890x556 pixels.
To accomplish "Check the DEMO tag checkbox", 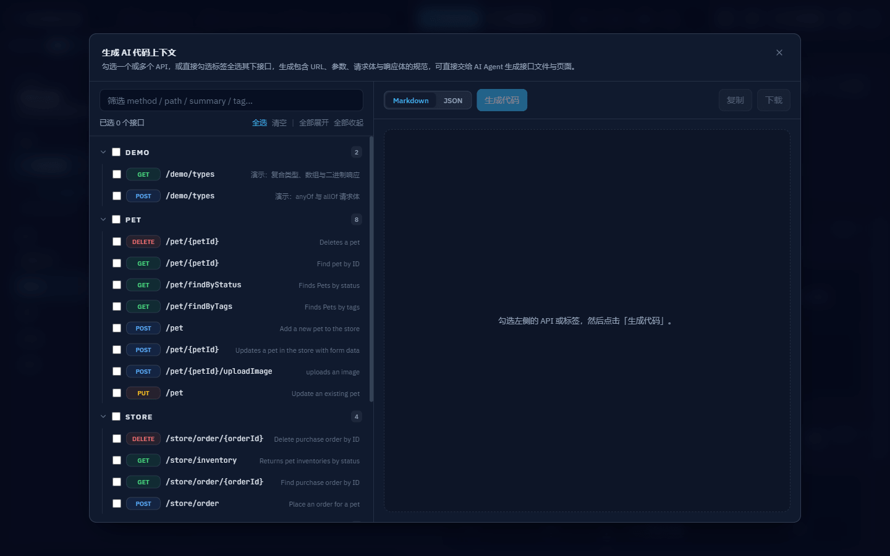I will point(116,152).
